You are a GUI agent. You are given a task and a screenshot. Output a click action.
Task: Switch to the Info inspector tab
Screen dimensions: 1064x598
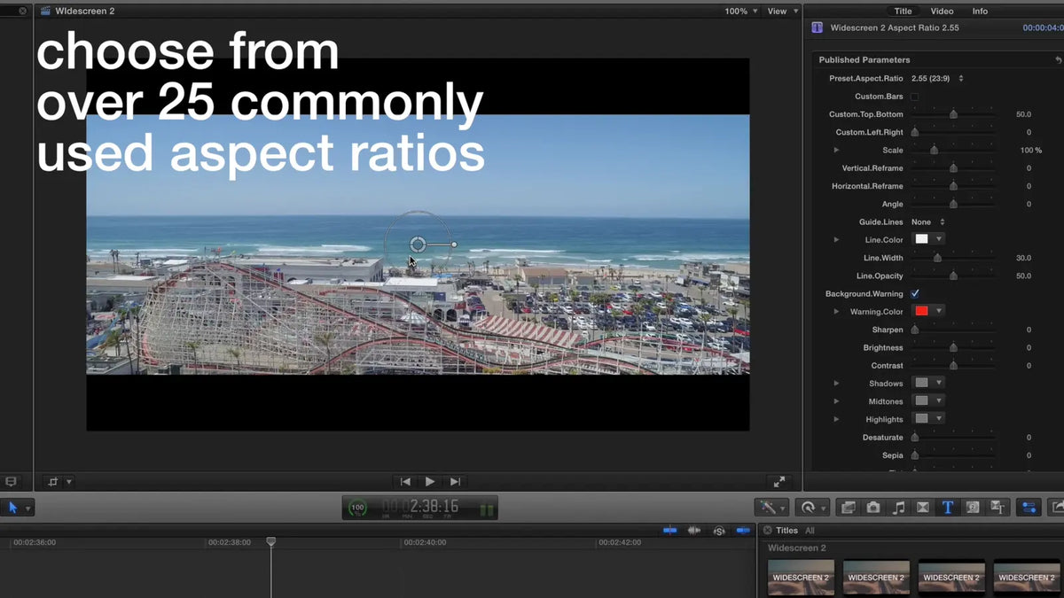(980, 11)
